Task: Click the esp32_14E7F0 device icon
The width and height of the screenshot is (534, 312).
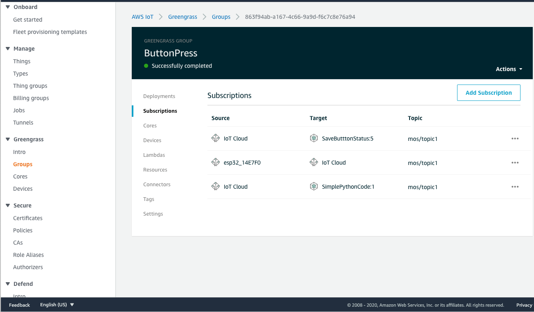Action: [x=216, y=162]
